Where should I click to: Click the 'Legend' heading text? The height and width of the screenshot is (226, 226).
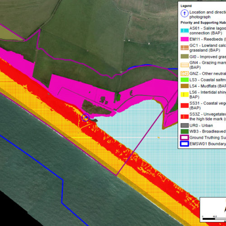(186, 6)
